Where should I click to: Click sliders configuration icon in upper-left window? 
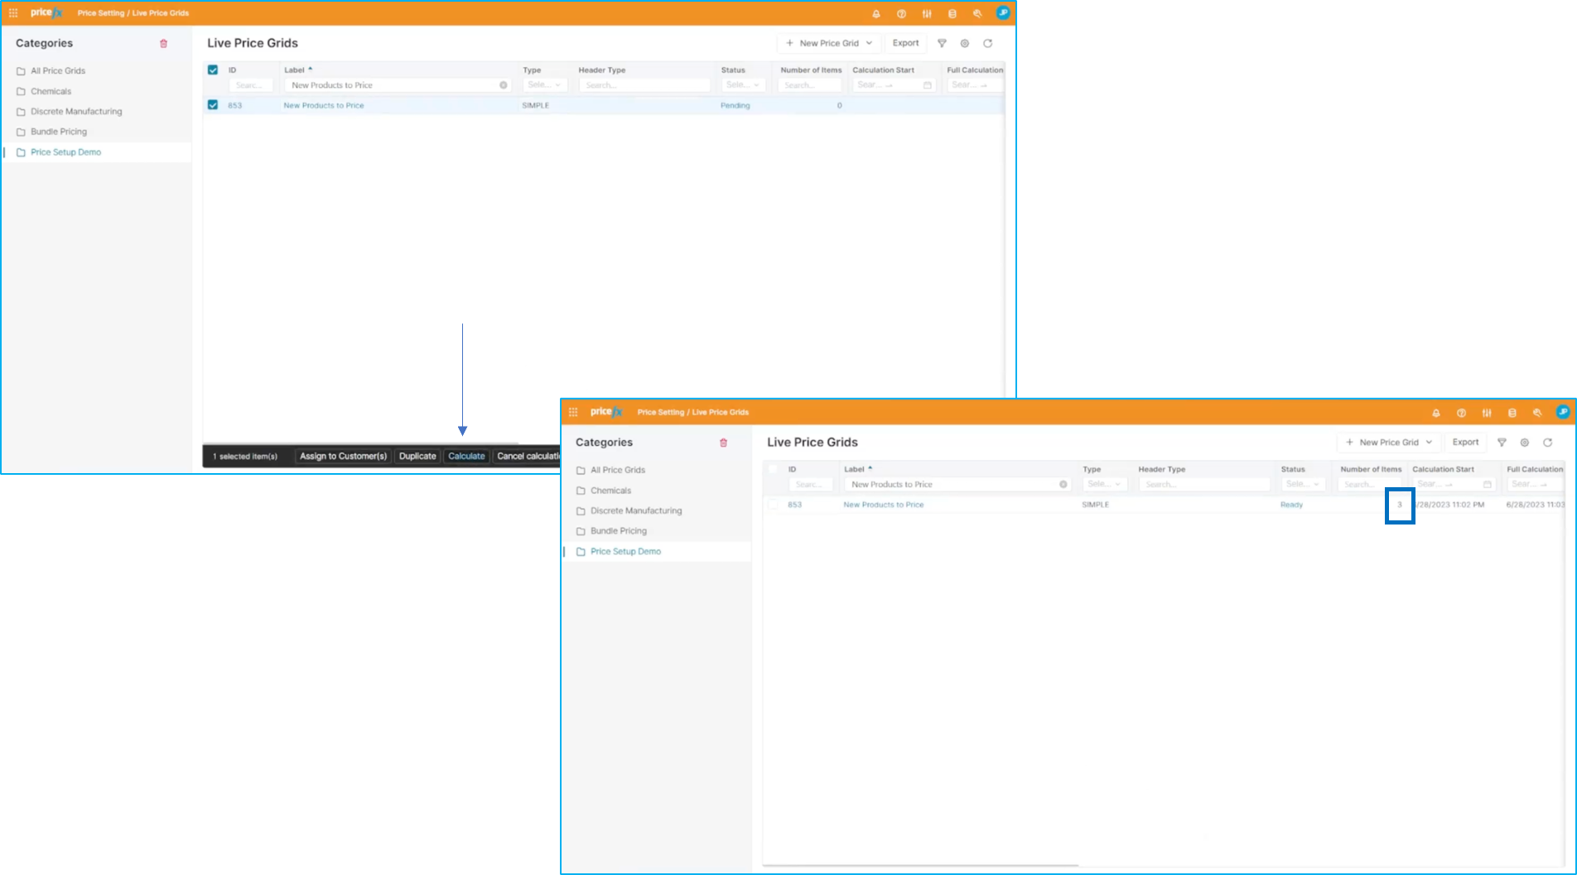click(x=927, y=14)
